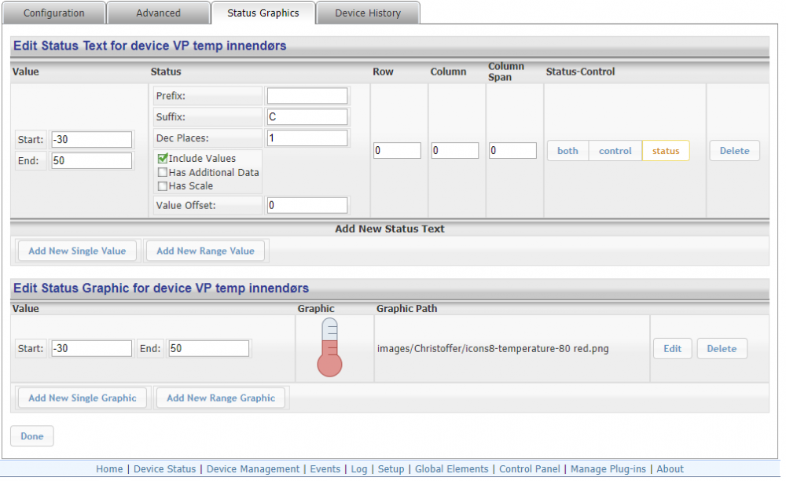Uncheck the Include Values checkbox
Image resolution: width=786 pixels, height=481 pixels.
pos(163,159)
